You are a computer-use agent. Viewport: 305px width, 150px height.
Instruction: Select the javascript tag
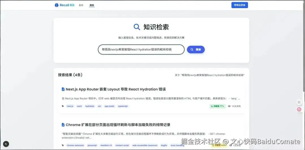coord(92,145)
